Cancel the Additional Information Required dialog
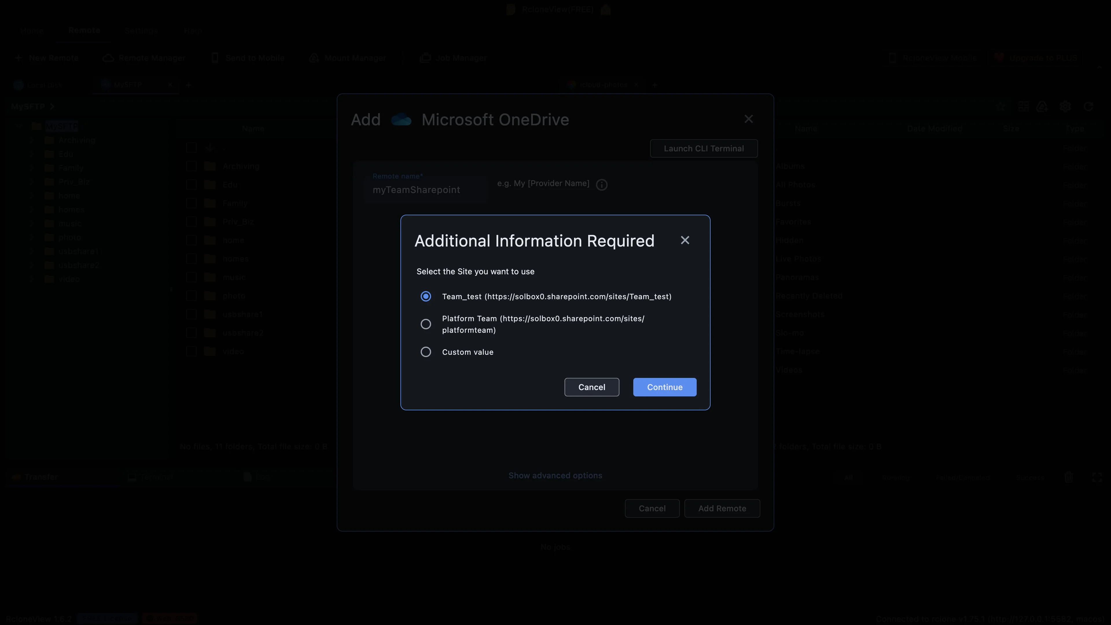The height and width of the screenshot is (625, 1111). [x=592, y=387]
